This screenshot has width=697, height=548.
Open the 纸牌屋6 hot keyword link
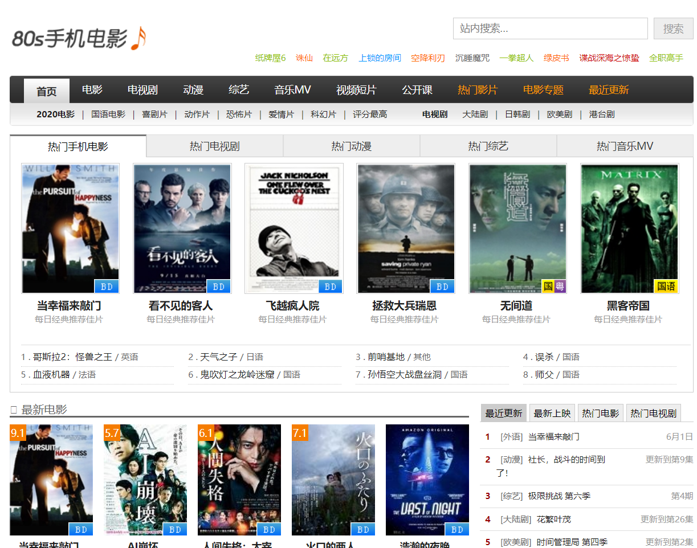(x=270, y=58)
